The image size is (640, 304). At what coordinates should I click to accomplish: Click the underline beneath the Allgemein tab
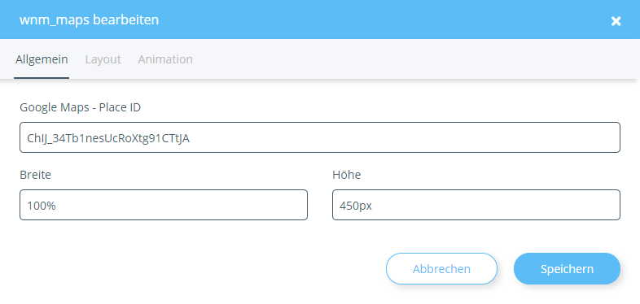(x=42, y=77)
